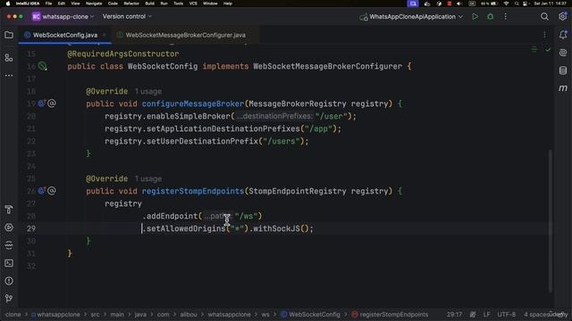Open the Build hammer tool window

tap(9, 210)
